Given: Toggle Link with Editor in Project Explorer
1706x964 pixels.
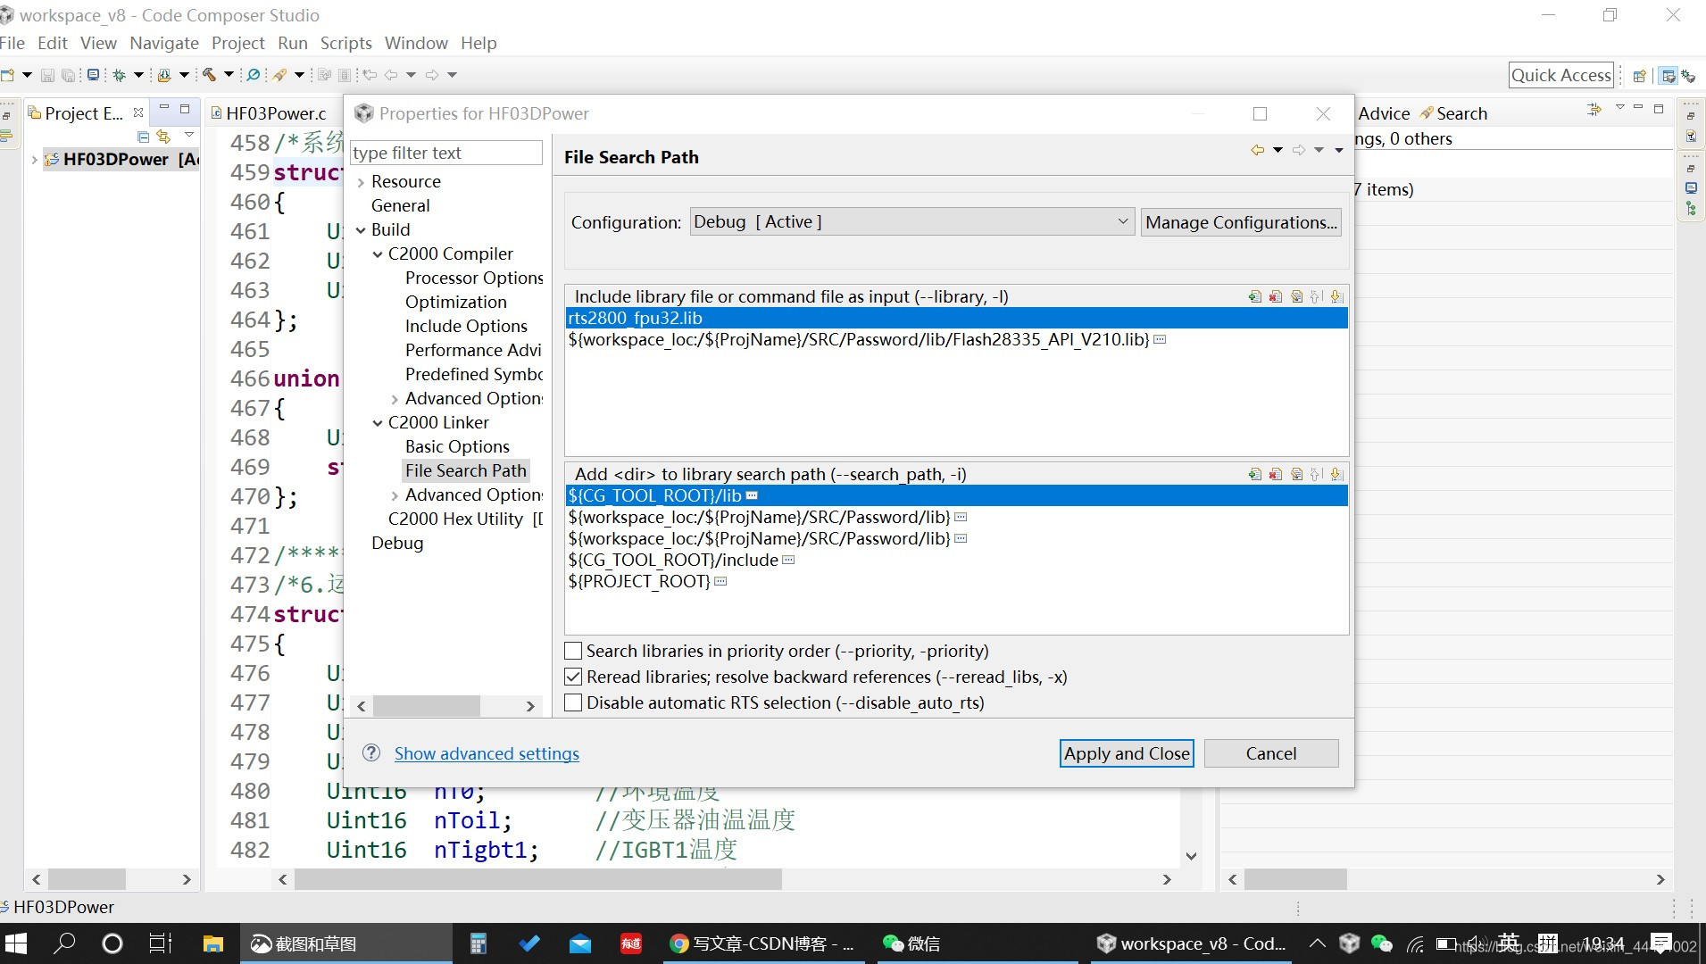Looking at the screenshot, I should click(x=163, y=137).
